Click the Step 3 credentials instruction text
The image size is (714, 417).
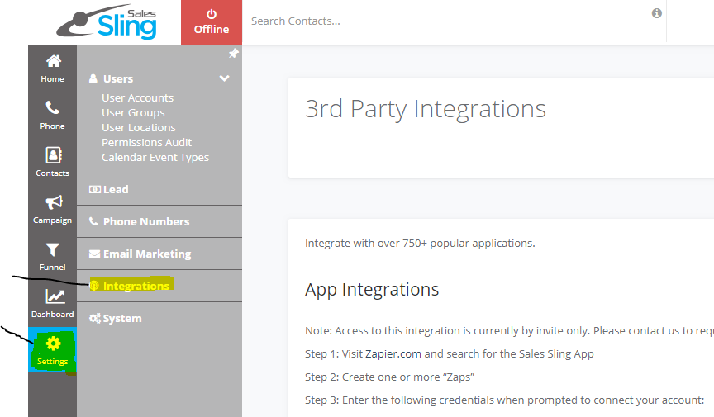click(x=505, y=400)
